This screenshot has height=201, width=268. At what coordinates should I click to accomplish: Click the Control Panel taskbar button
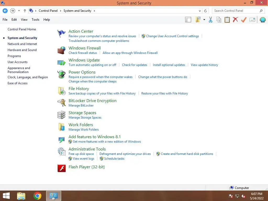click(54, 196)
